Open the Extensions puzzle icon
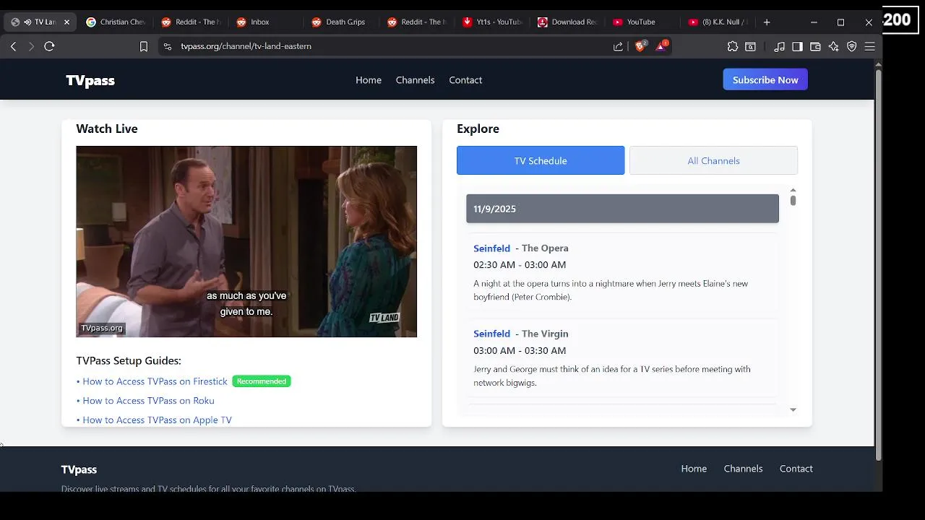This screenshot has height=520, width=925. tap(733, 46)
